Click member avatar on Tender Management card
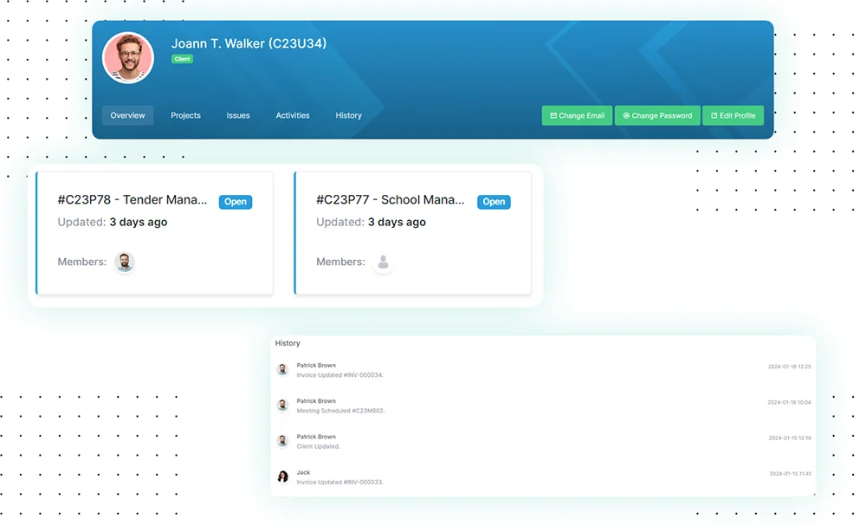Viewport: 866px width, 532px height. click(125, 263)
